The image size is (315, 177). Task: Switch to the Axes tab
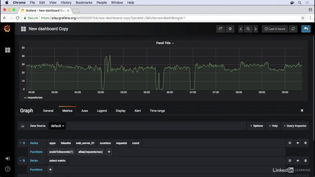click(85, 111)
